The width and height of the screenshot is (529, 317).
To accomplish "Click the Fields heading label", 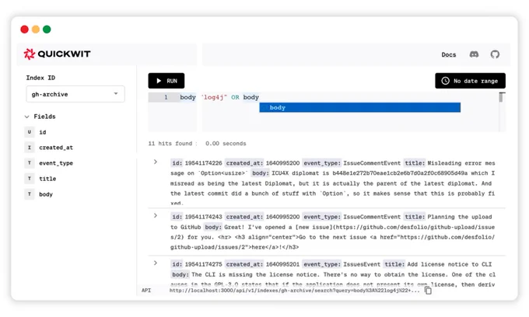I will click(x=44, y=117).
